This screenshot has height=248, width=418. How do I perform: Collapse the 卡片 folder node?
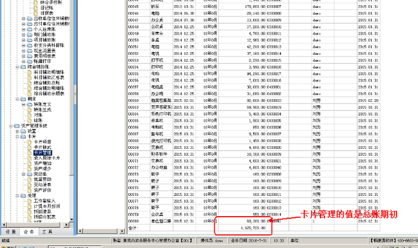[x=17, y=136]
